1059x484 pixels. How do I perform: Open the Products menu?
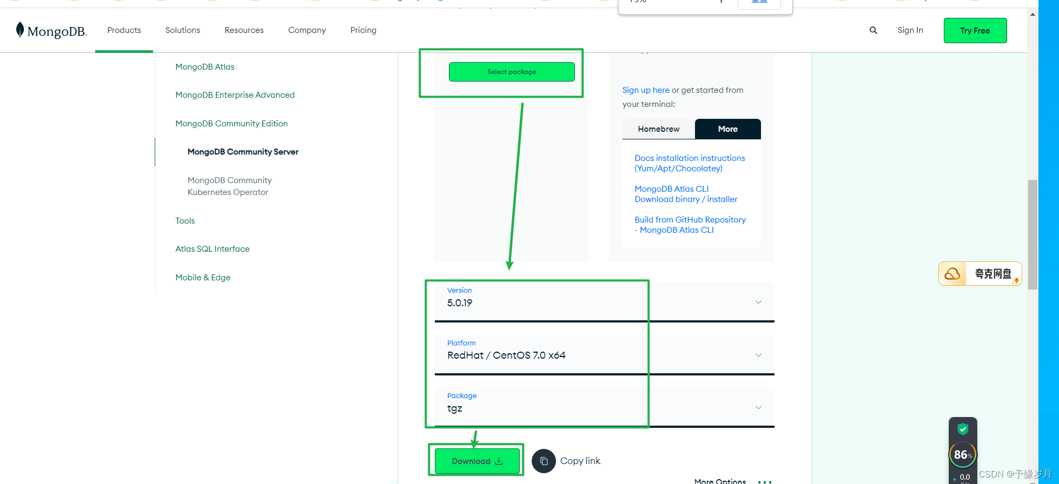(x=124, y=30)
